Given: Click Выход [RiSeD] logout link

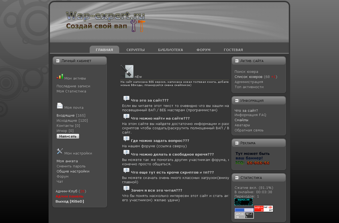Looking at the screenshot, I should (70, 201).
